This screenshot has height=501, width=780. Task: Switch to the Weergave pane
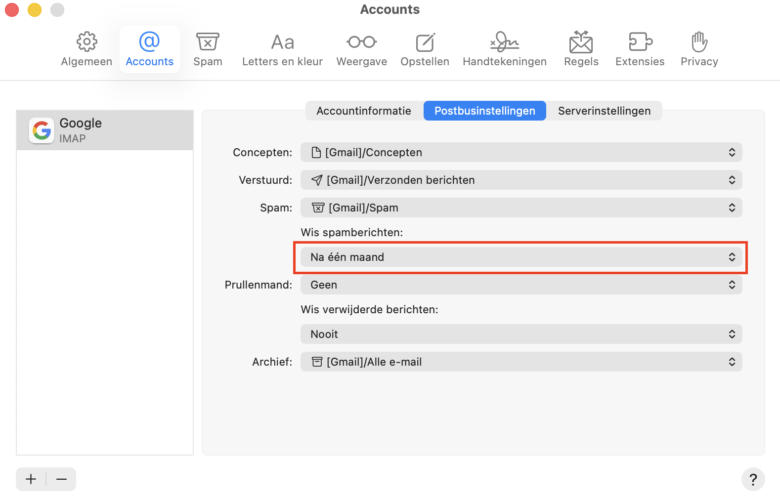[361, 49]
